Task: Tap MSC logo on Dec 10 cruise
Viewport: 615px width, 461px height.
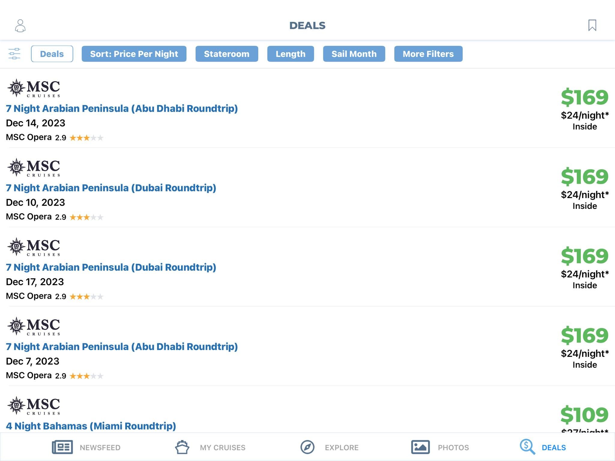Action: tap(34, 167)
